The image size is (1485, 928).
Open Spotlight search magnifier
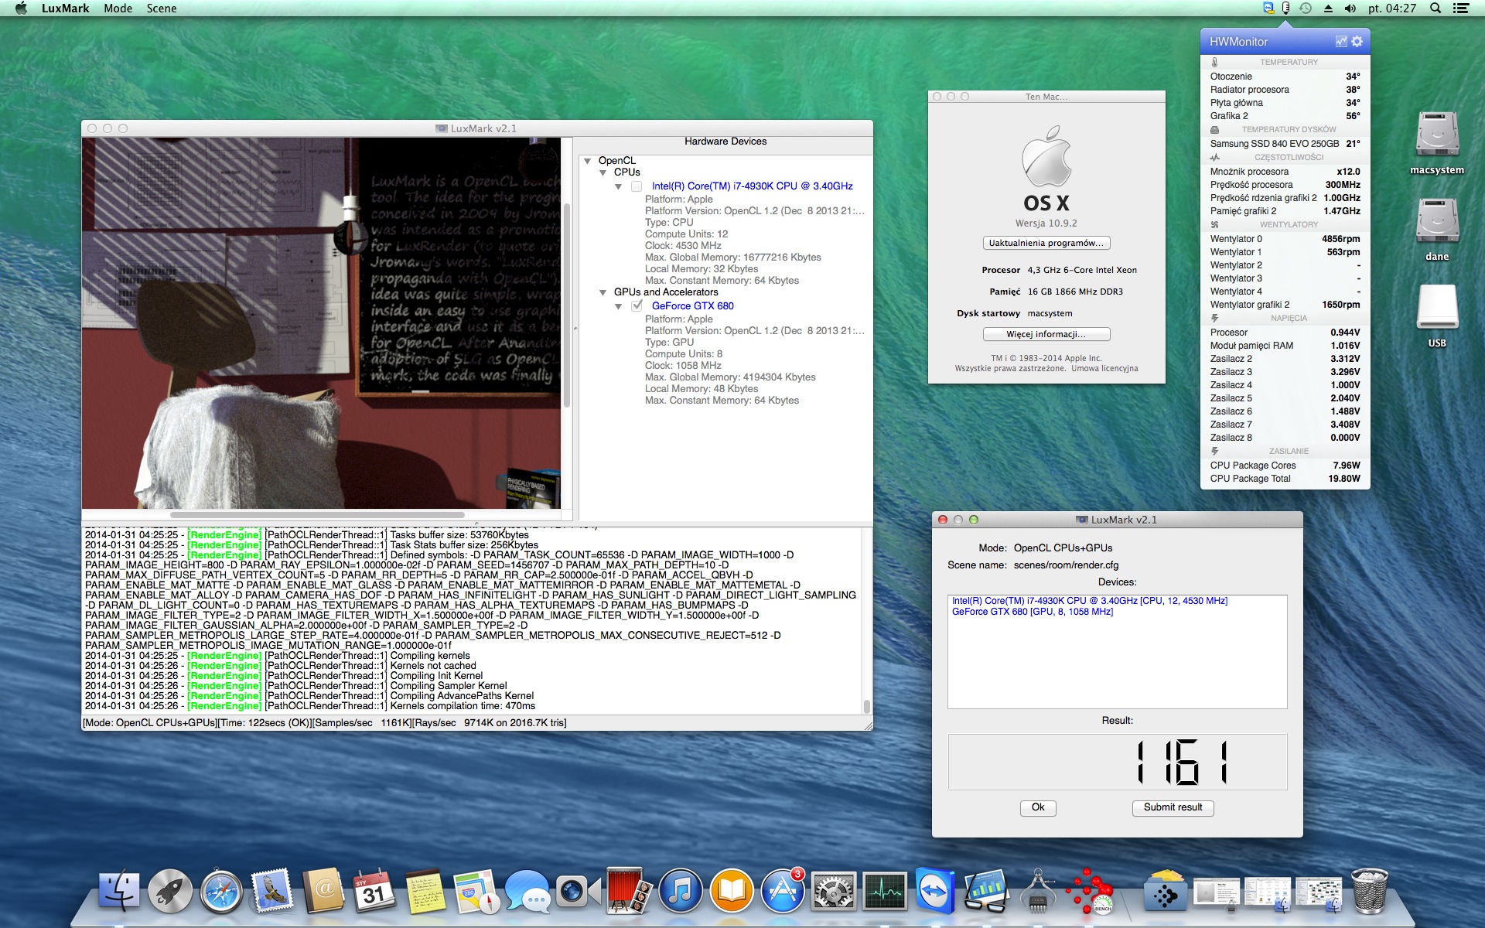[x=1435, y=9]
